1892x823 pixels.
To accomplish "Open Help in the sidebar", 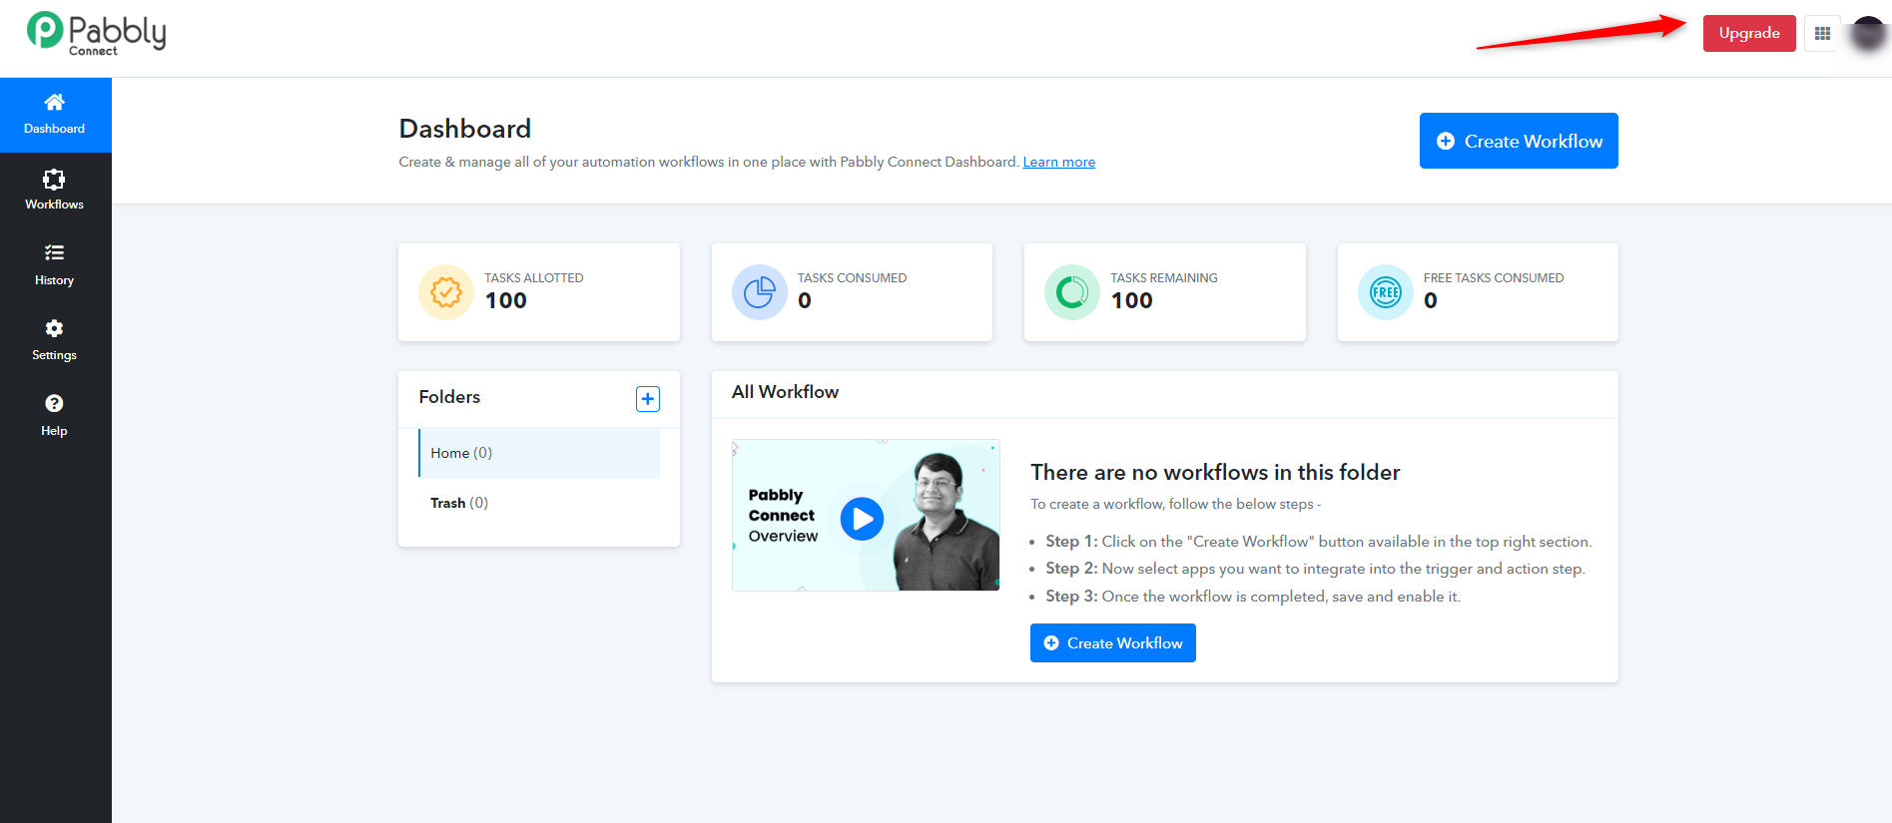I will 55,416.
